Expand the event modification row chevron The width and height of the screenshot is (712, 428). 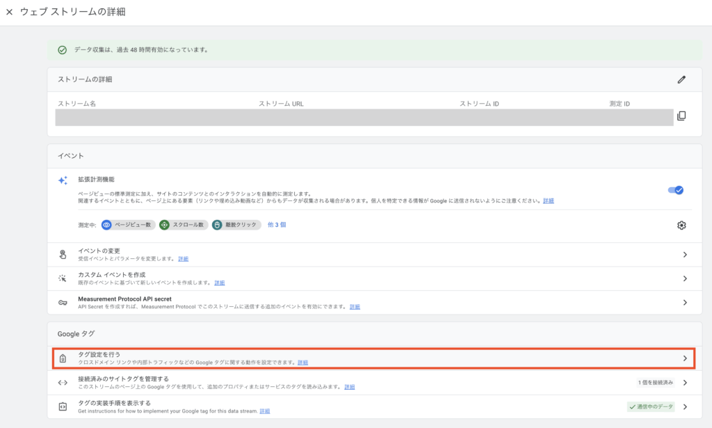pyautogui.click(x=684, y=255)
